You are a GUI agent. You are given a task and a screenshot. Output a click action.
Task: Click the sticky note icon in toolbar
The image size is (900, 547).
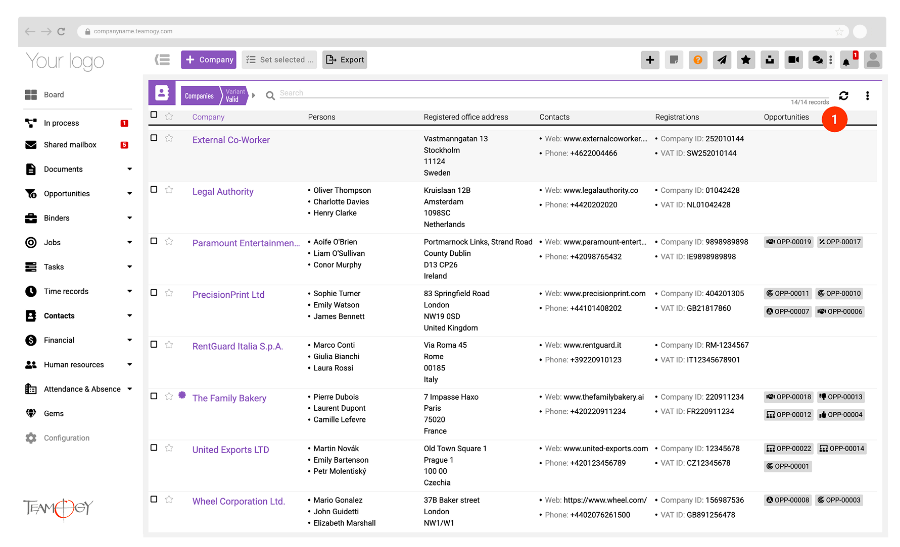point(674,60)
